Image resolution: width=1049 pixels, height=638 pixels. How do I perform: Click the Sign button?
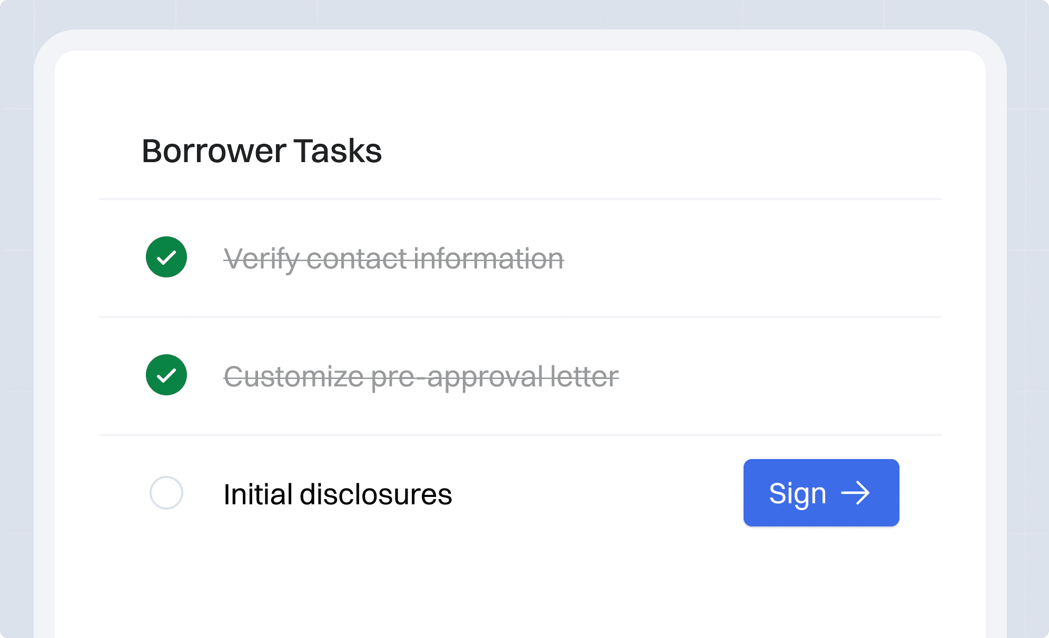pos(821,493)
